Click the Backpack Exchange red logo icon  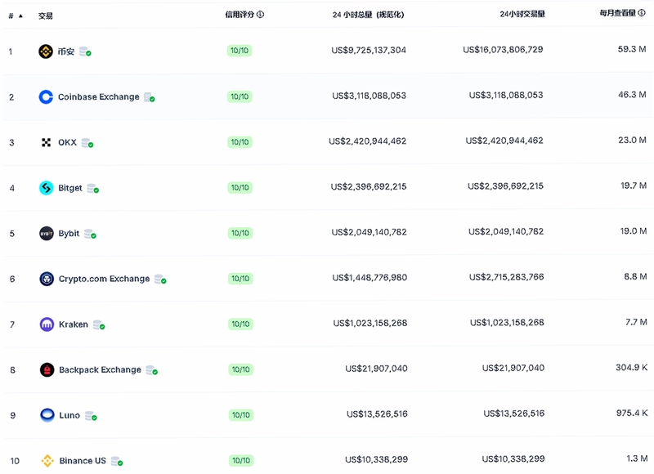47,369
